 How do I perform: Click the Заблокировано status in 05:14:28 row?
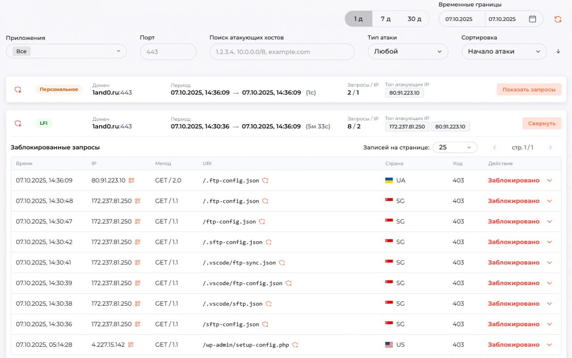513,345
